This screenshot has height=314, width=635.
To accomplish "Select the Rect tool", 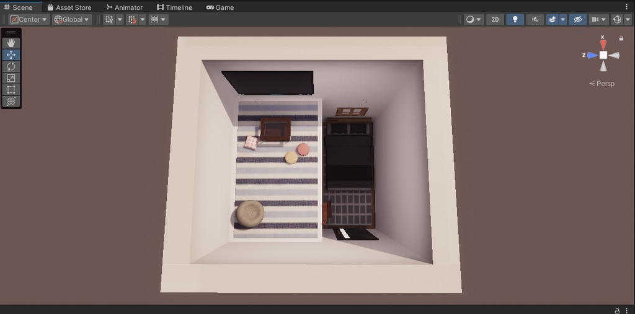I will pos(11,90).
